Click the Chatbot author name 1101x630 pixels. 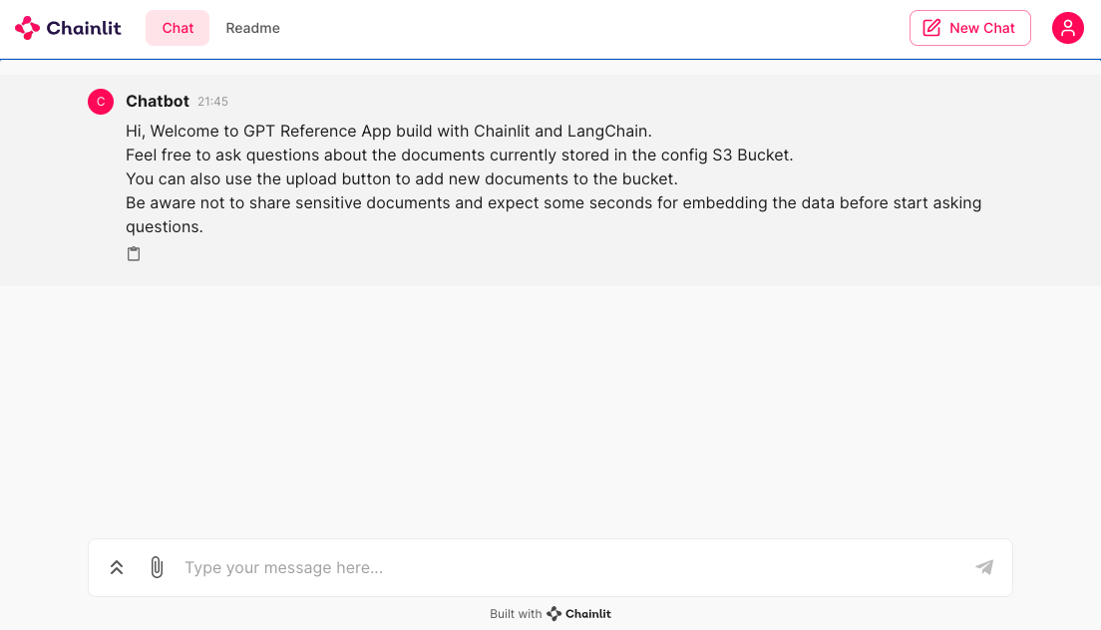click(x=158, y=101)
